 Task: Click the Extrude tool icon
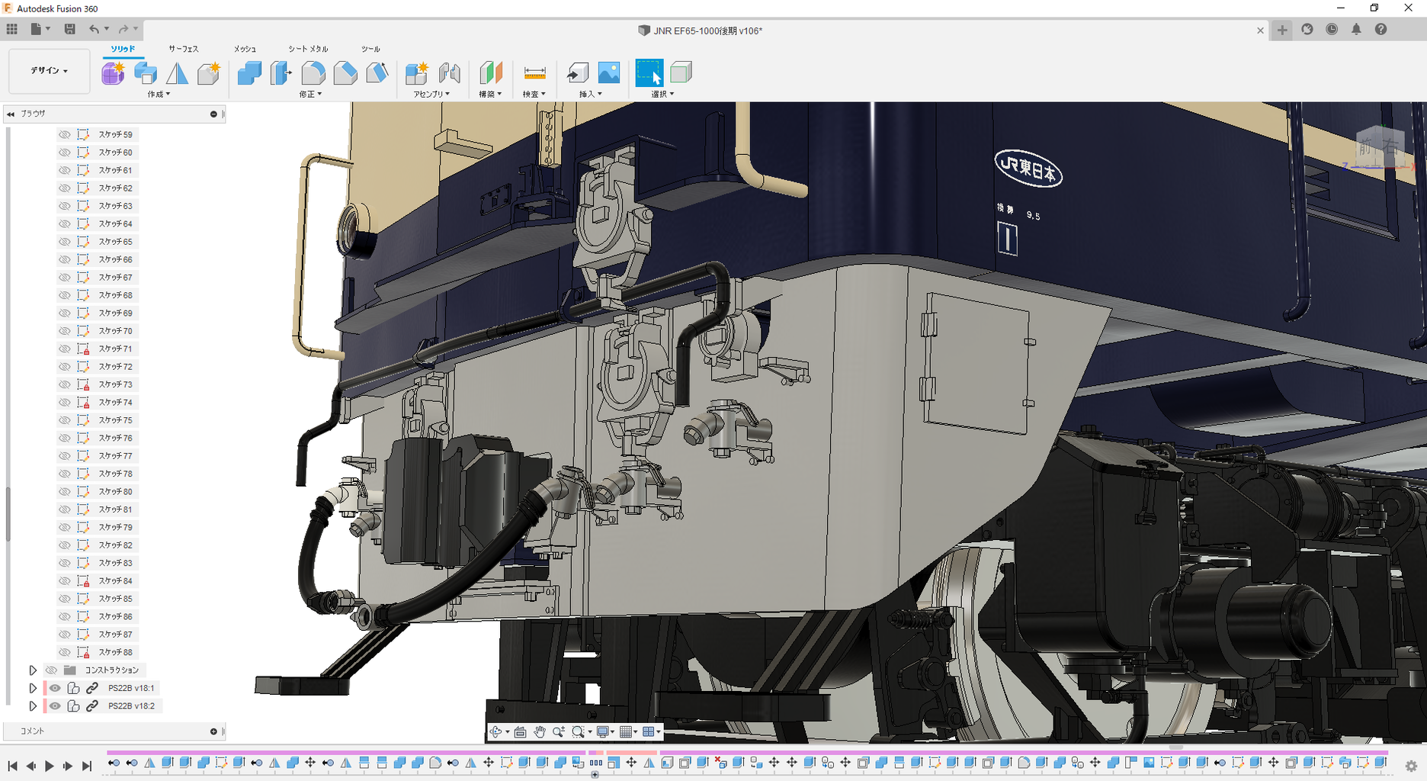[145, 73]
